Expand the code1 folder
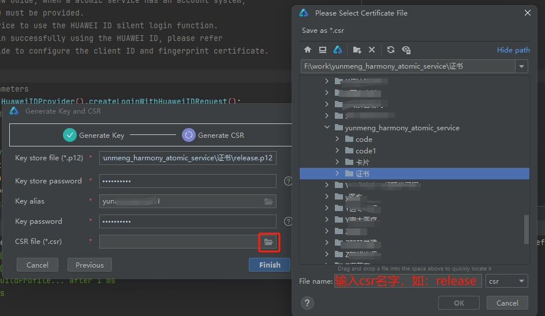The image size is (545, 316). 337,151
